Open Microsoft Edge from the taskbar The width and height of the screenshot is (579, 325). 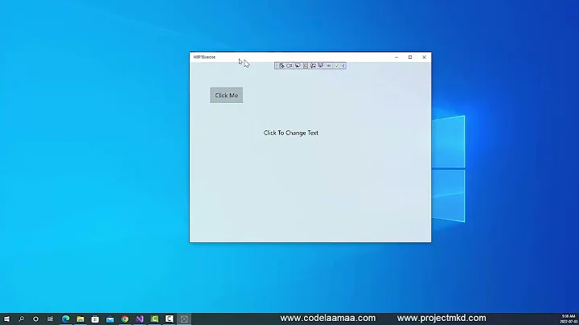pyautogui.click(x=66, y=319)
